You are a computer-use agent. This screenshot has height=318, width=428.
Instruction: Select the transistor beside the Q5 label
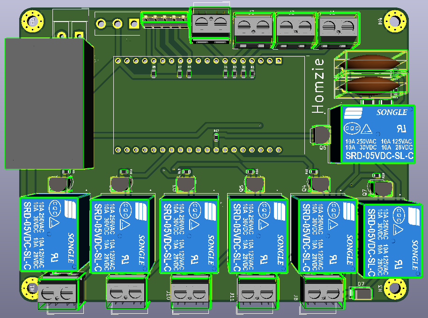(254, 184)
